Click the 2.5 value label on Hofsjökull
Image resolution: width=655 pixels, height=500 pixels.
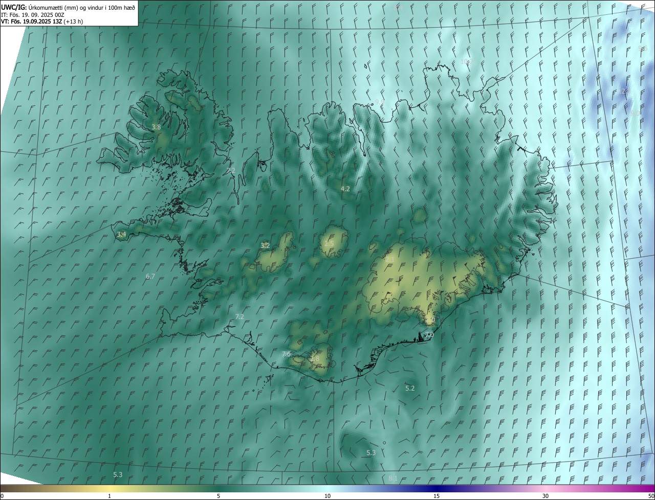tap(329, 243)
